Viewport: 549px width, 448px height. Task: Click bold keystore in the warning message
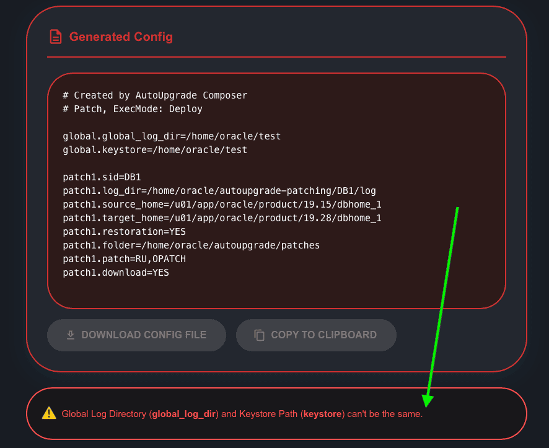(x=322, y=414)
